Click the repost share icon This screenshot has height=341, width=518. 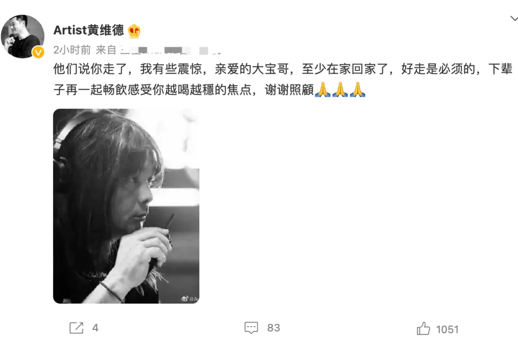(76, 328)
